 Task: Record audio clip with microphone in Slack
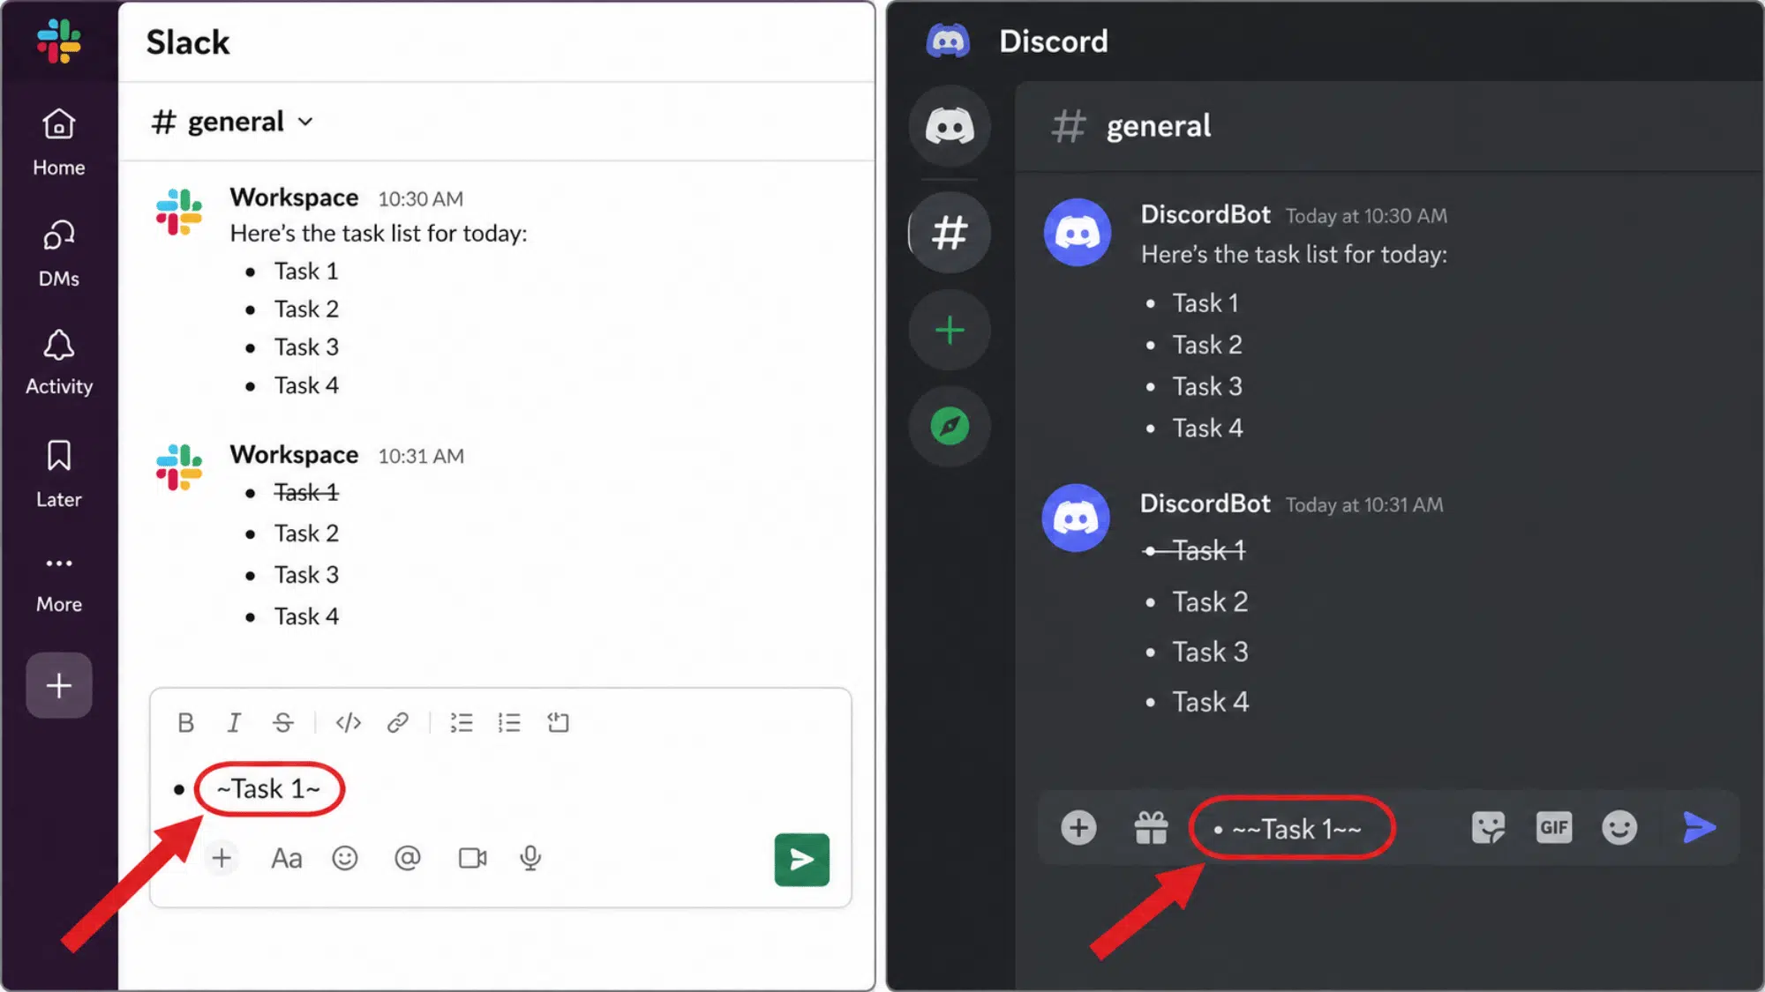pos(530,858)
